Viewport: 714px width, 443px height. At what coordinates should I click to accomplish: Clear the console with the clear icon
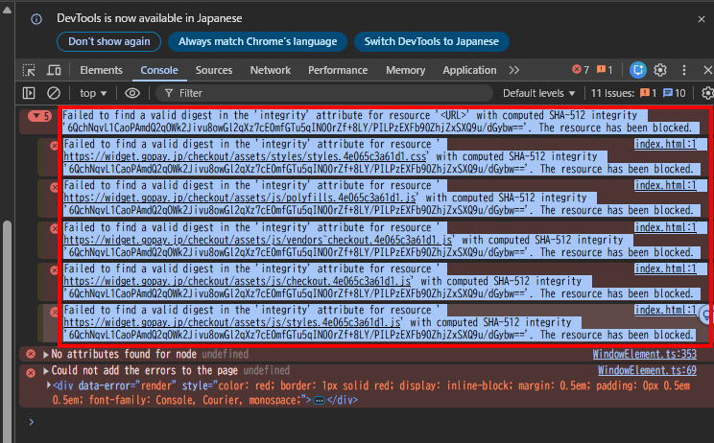[54, 93]
